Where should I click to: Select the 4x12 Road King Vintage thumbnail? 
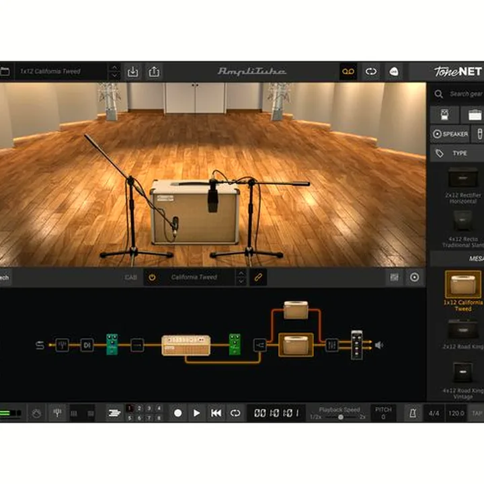[x=462, y=372]
